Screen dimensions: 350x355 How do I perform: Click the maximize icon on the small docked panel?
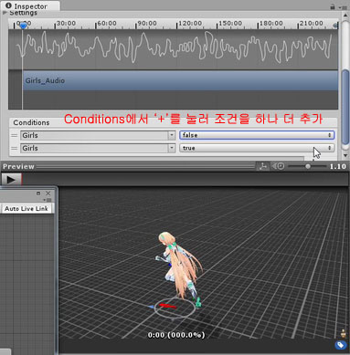pyautogui.click(x=38, y=193)
